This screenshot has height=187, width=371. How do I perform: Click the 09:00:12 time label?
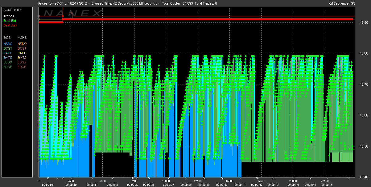click(x=112, y=185)
